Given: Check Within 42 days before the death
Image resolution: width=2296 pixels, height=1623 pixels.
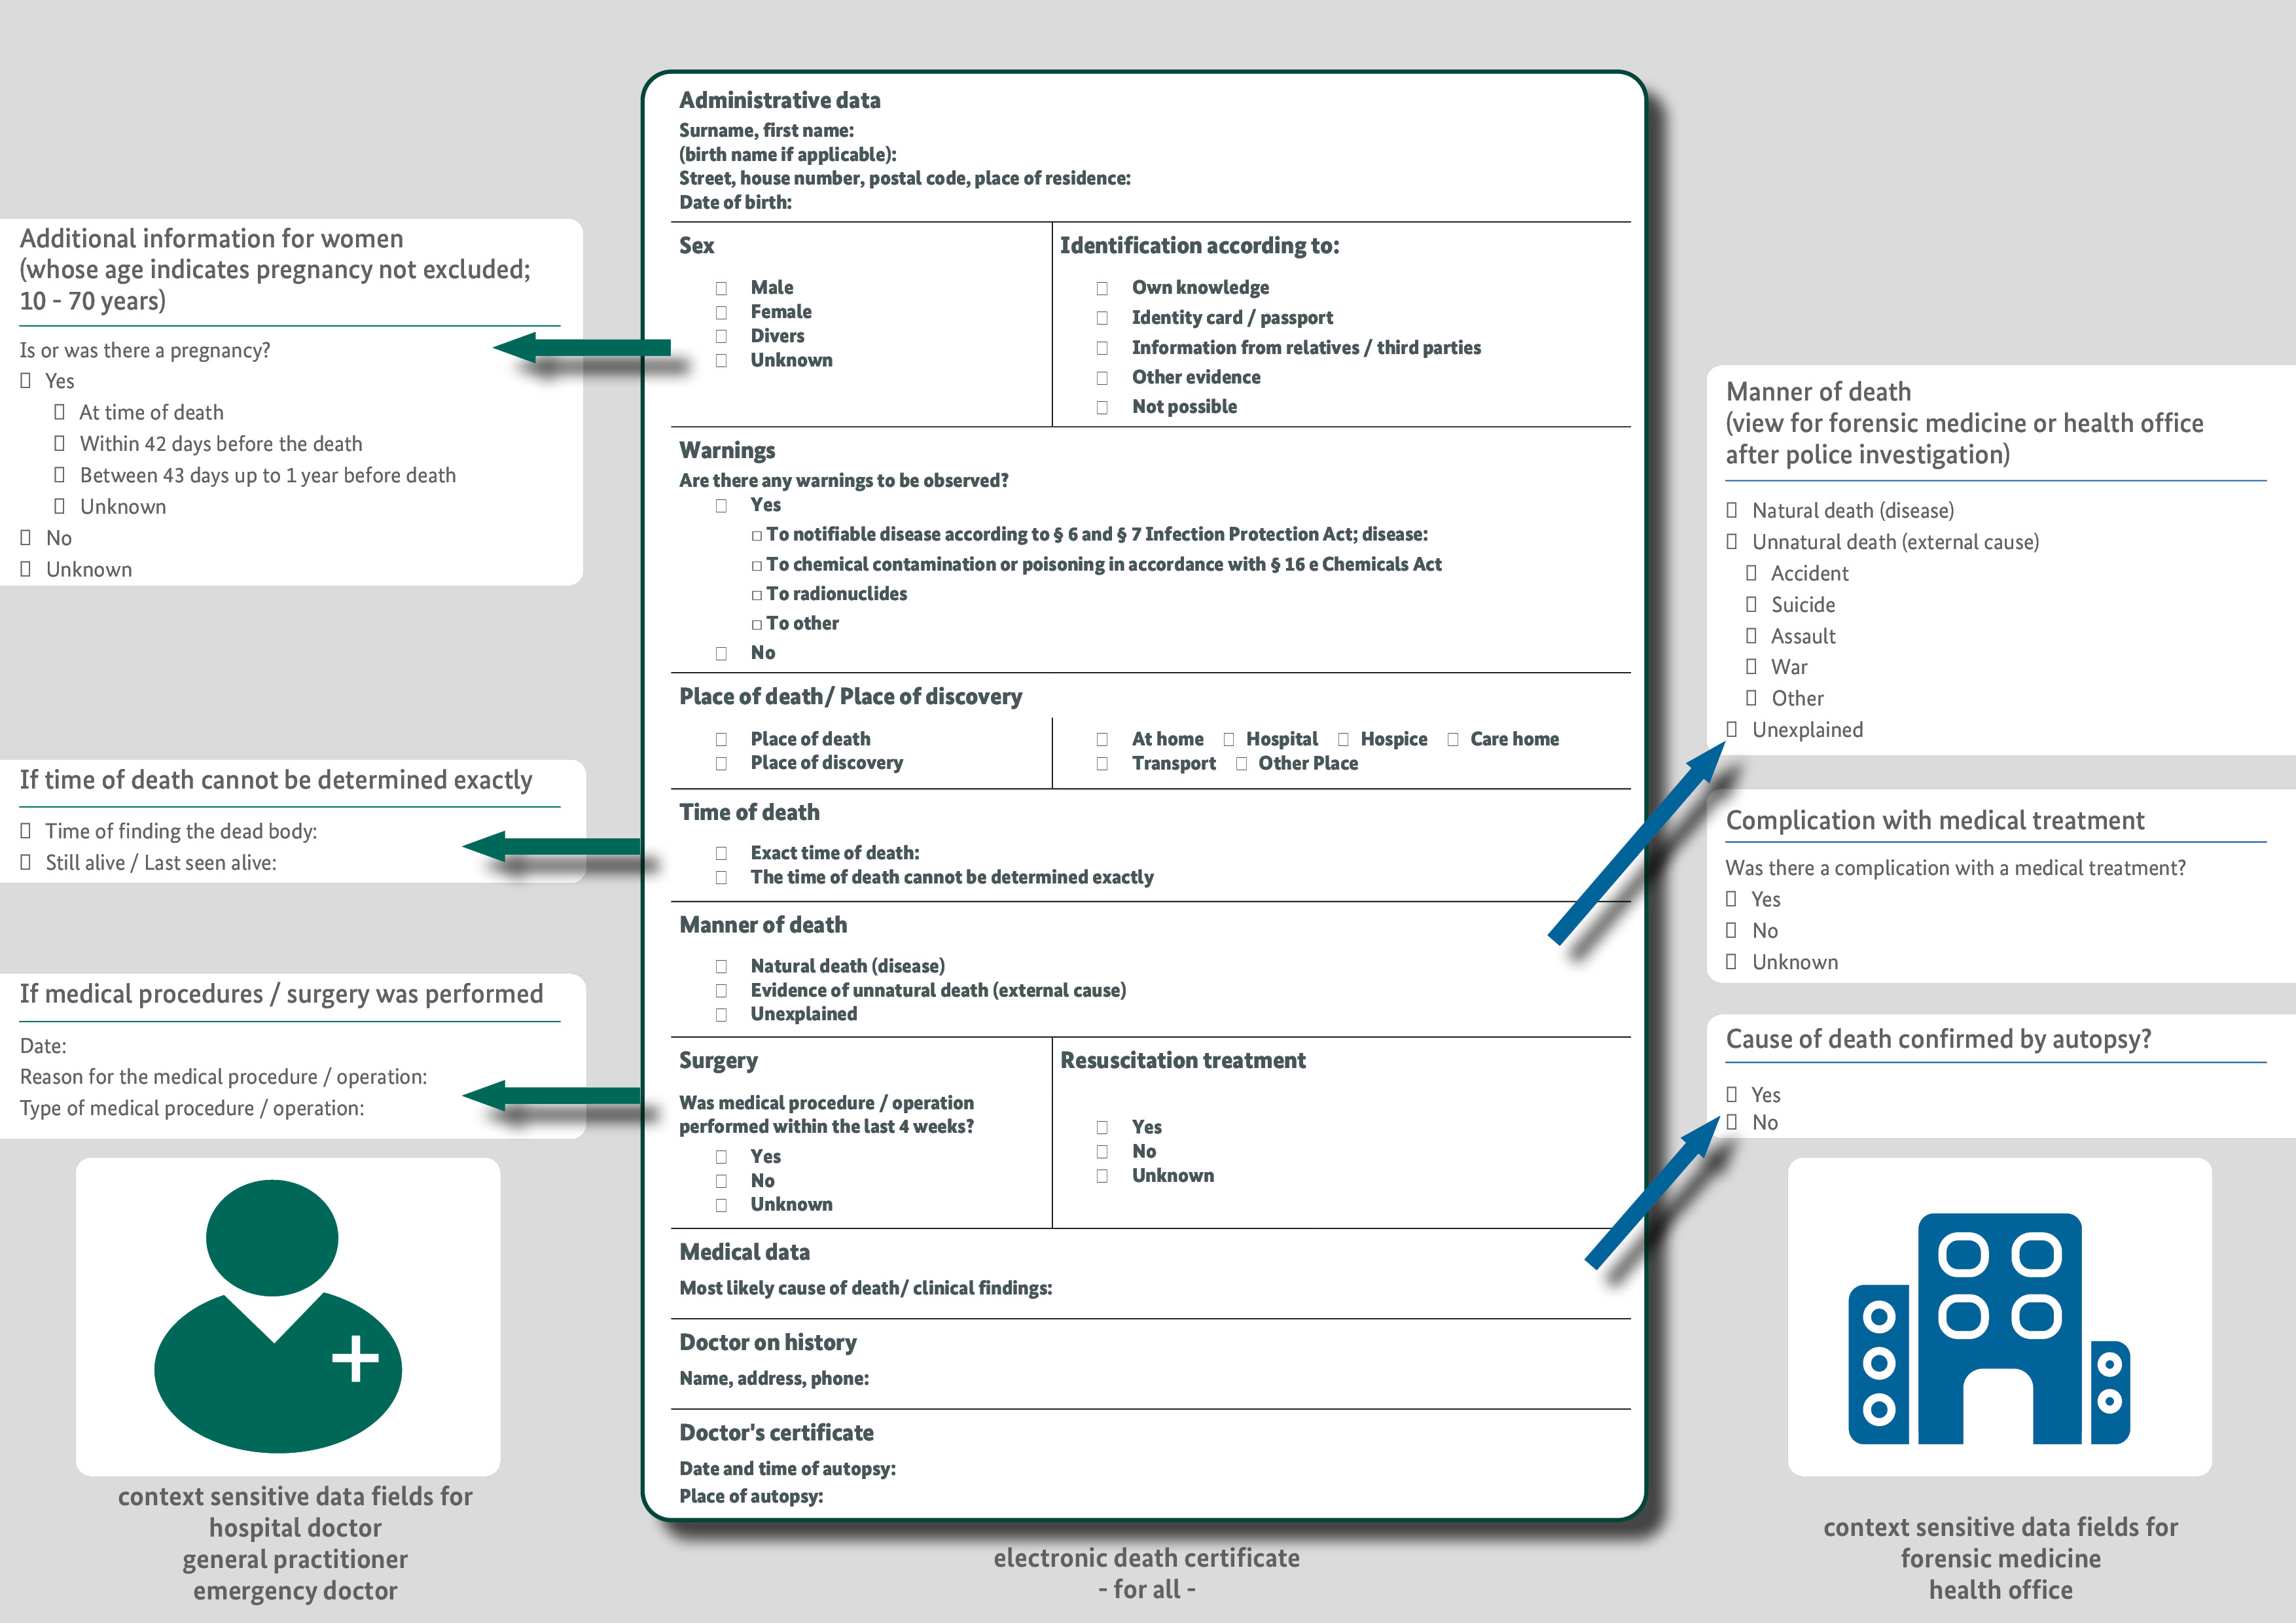Looking at the screenshot, I should click(60, 444).
